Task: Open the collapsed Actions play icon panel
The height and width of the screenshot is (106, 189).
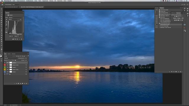Action: tap(185, 11)
